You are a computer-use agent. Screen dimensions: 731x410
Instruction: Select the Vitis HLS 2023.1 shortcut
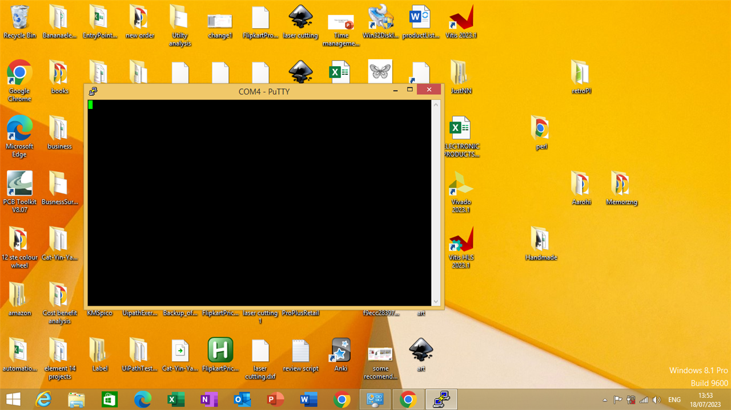(460, 241)
